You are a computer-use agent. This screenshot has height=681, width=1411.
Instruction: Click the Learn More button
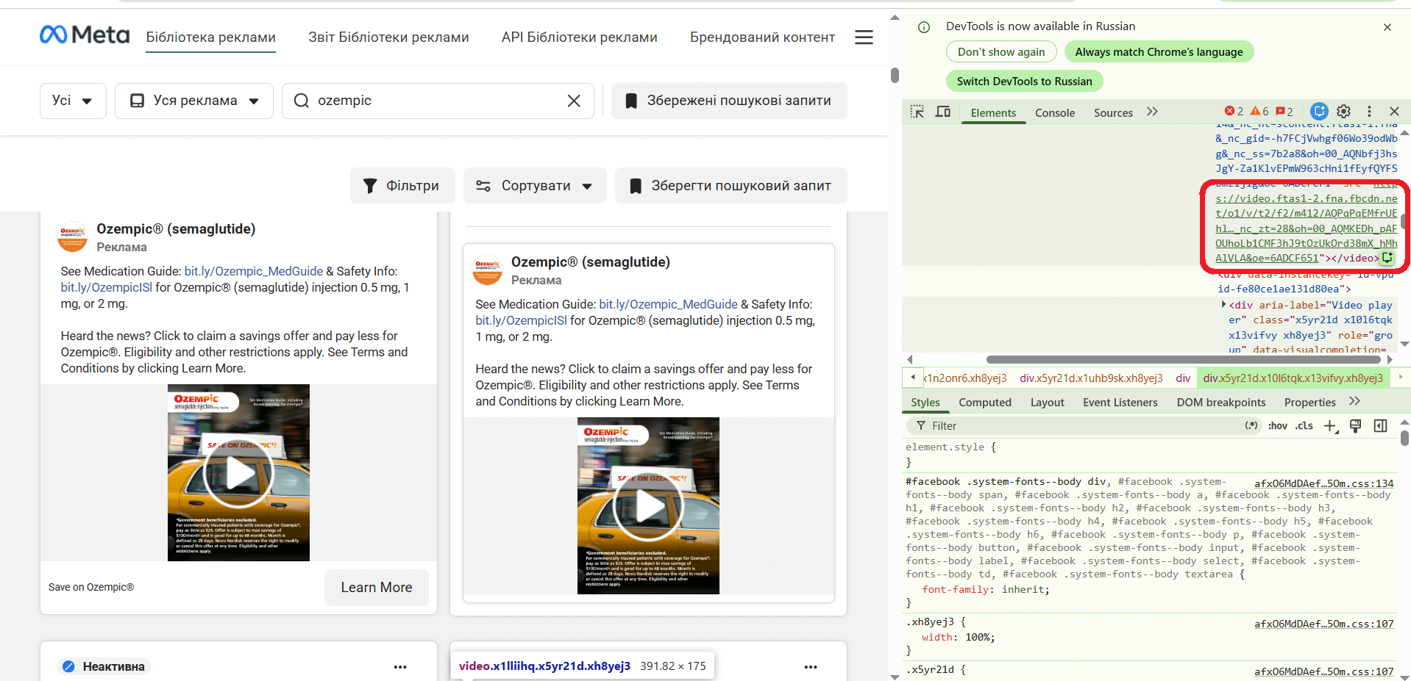(x=377, y=588)
